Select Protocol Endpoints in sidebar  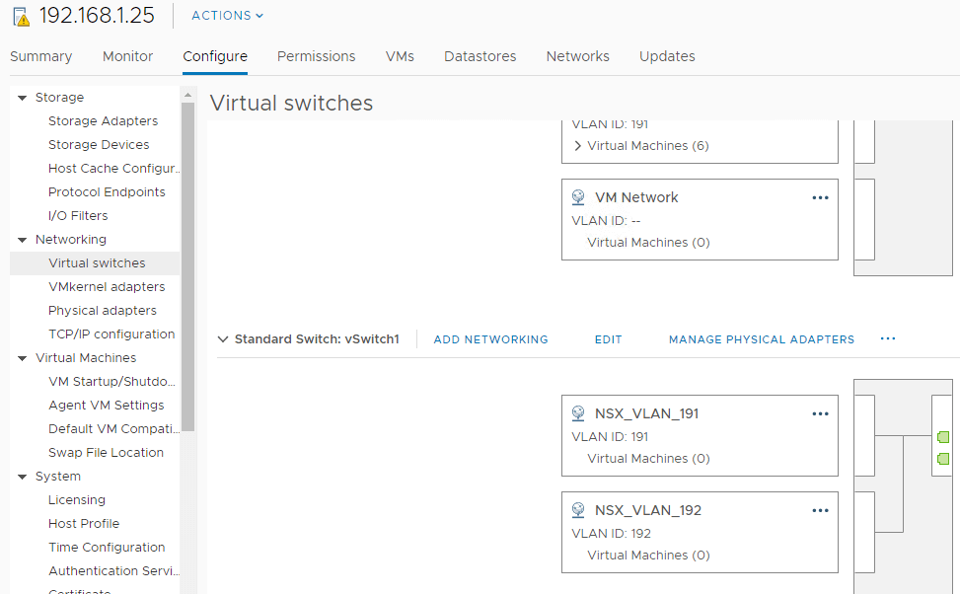coord(107,192)
